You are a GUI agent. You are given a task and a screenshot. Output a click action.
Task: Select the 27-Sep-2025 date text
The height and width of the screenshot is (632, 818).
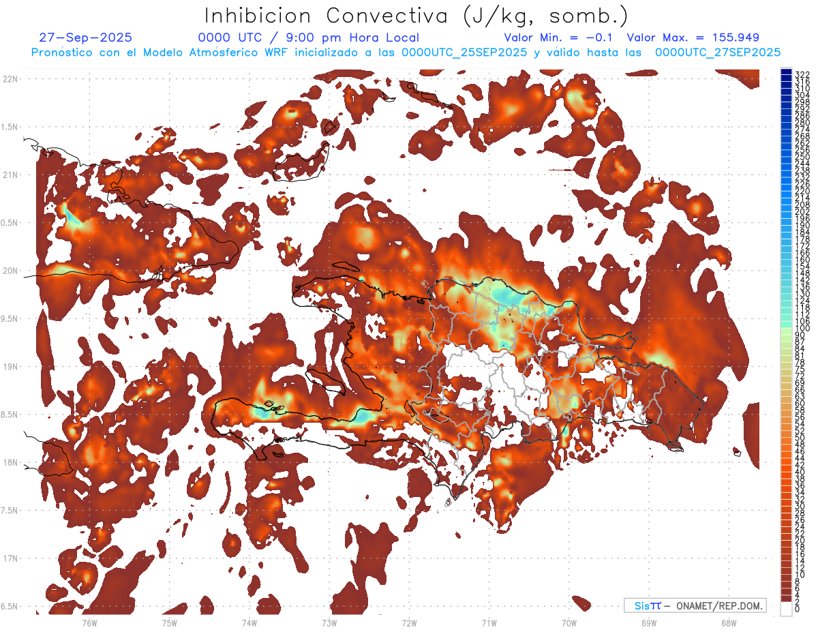coord(86,37)
